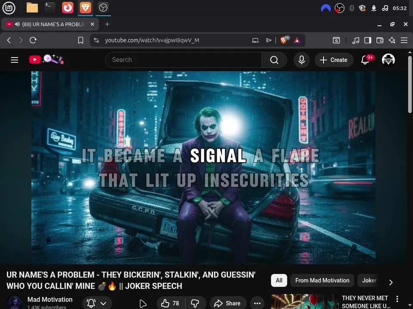Click the Create button
413x309 pixels.
click(333, 60)
